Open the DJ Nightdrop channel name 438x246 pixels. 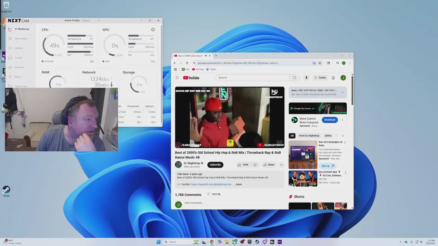coord(192,163)
